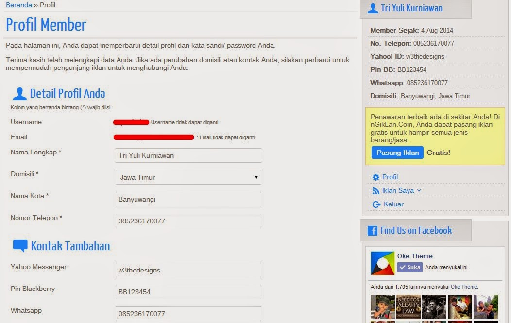Click 'Pin BB: BB123454' sidebar text
Viewport: 511px width, 323px height.
(398, 70)
